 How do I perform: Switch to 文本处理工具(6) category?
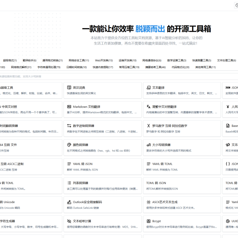(226, 60)
